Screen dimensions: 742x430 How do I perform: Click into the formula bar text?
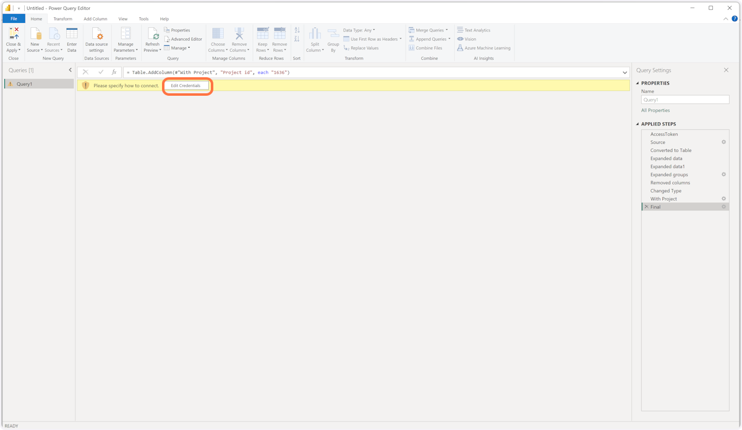point(371,72)
